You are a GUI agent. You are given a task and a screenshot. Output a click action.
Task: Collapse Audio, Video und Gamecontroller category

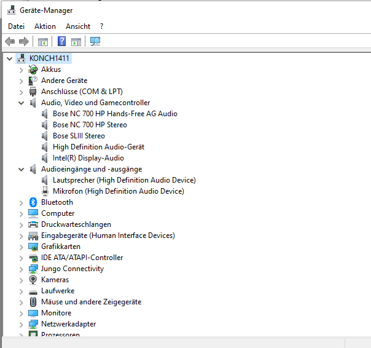pyautogui.click(x=21, y=103)
